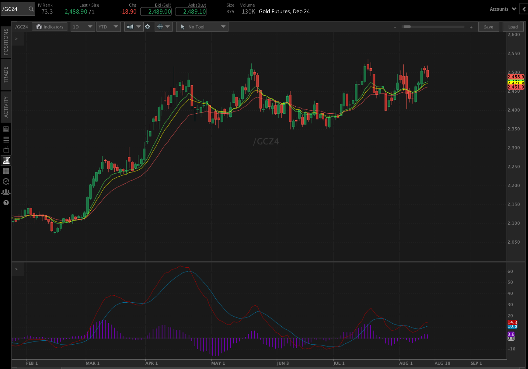Open chart settings gear icon

pyautogui.click(x=147, y=27)
